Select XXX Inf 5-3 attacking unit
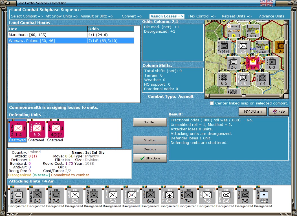The image size is (297, 216). [x=113, y=196]
